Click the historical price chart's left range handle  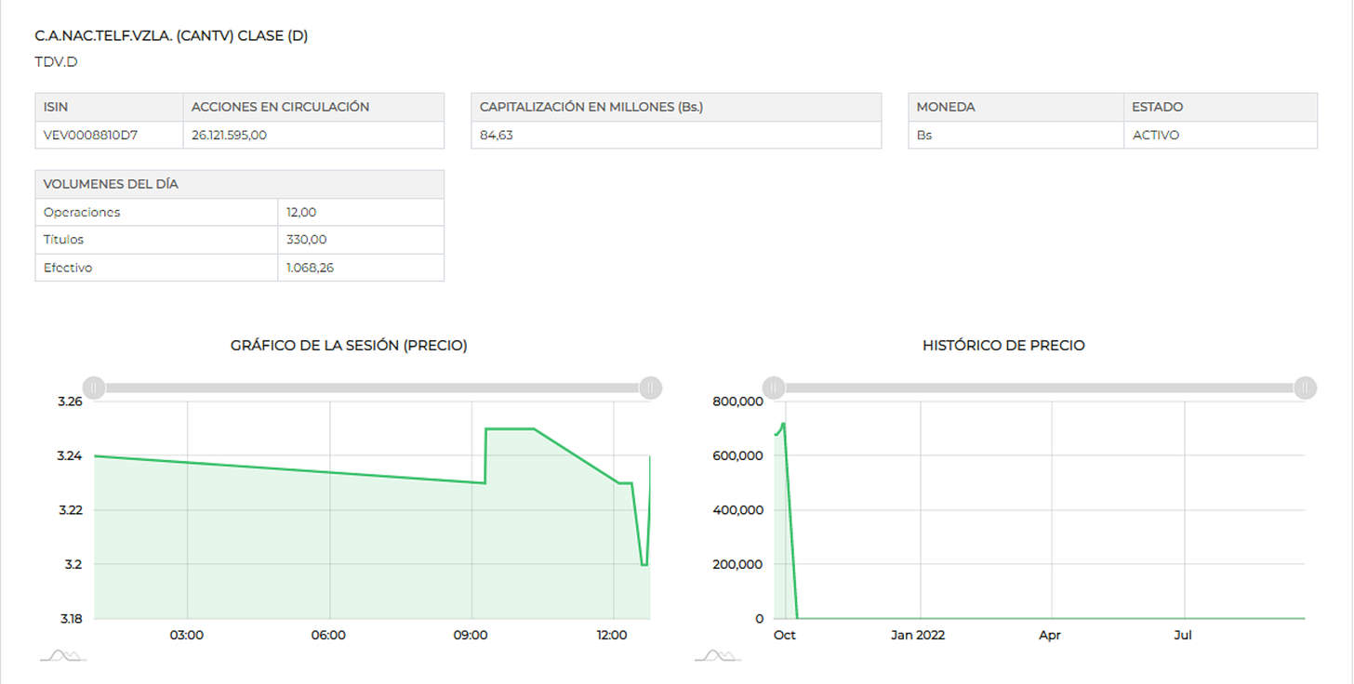point(774,388)
